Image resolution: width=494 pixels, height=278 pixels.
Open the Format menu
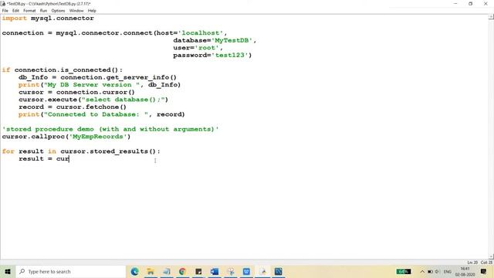coord(29,11)
